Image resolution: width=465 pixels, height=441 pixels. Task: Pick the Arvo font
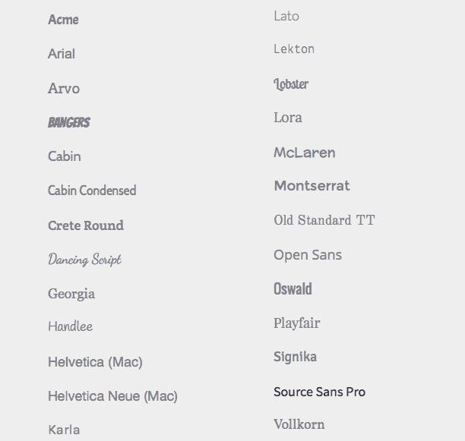click(x=64, y=89)
